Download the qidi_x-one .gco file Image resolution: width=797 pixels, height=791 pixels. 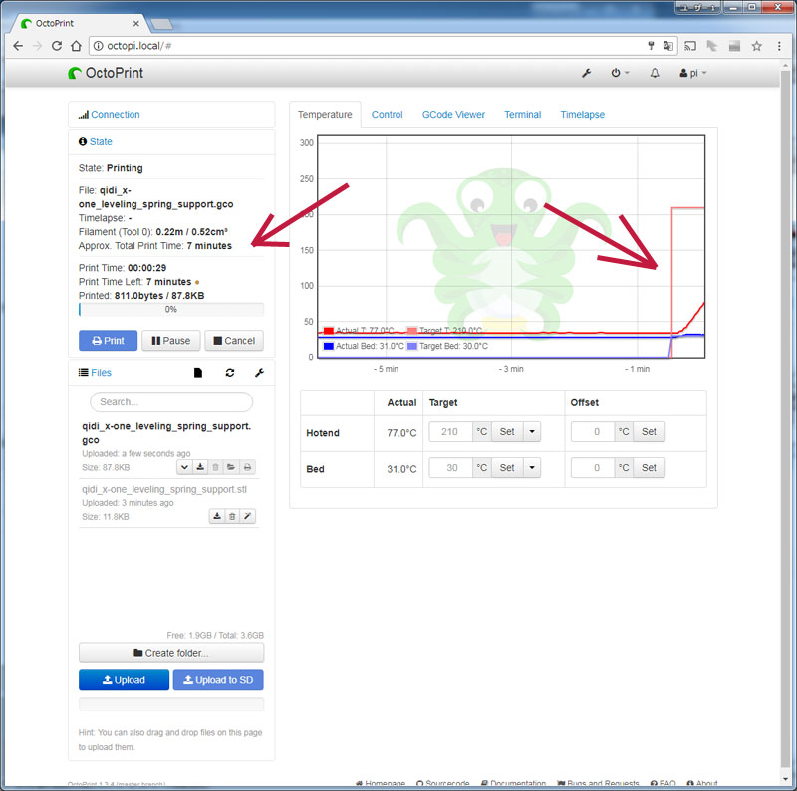click(x=200, y=467)
